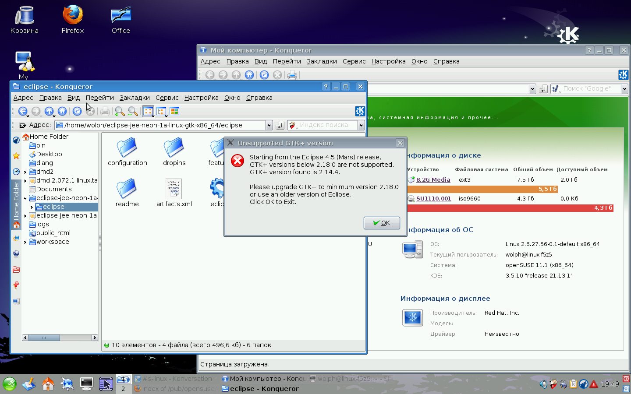Zoom out with the magnifier minus icon
The width and height of the screenshot is (631, 394).
pos(133,111)
